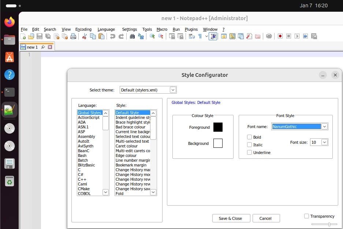Click Run macro multiple times icon
Viewport: 343px width, 229px height.
tap(305, 36)
